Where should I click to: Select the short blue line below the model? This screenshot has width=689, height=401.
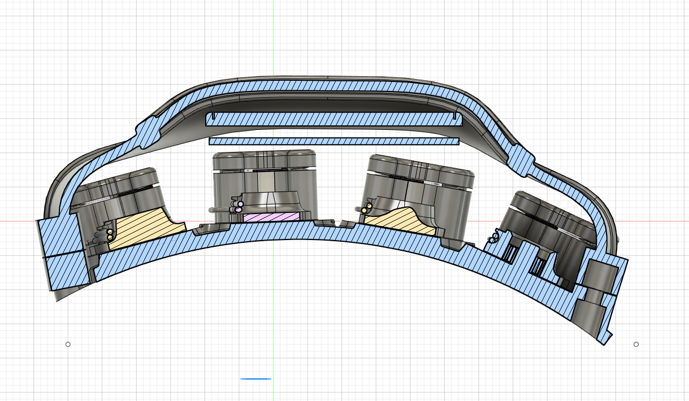[255, 378]
